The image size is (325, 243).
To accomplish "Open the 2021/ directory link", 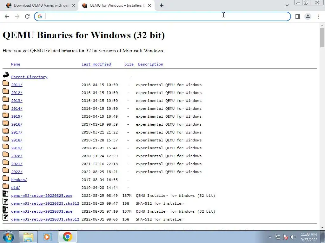I will coord(17,164).
